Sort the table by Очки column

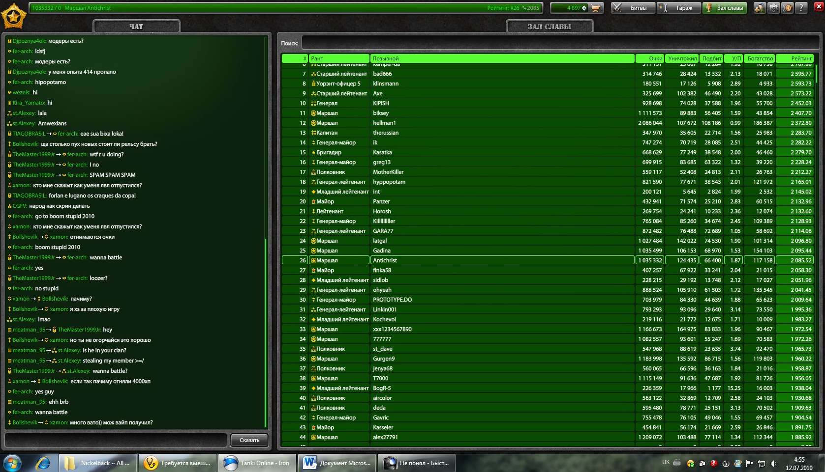point(650,58)
